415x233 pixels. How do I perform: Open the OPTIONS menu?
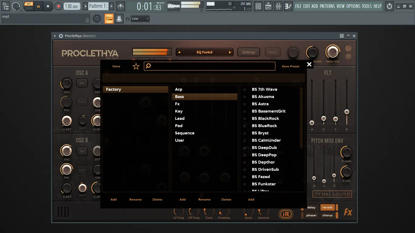(x=353, y=6)
